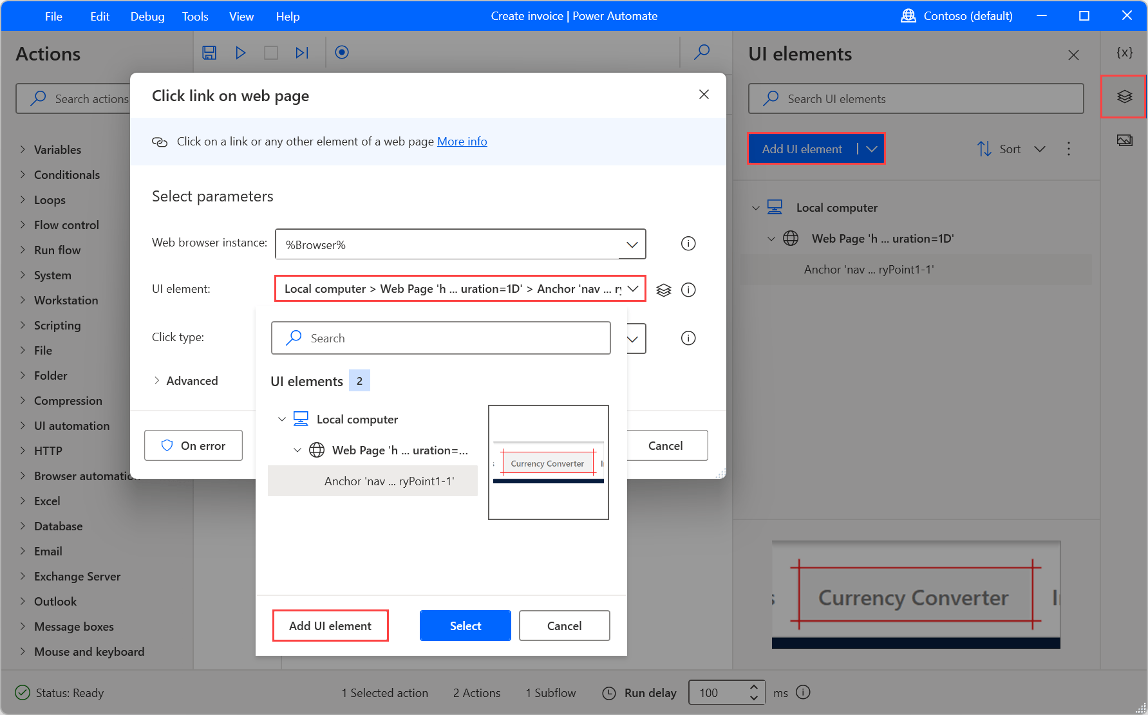Open the Tools menu

(x=194, y=16)
